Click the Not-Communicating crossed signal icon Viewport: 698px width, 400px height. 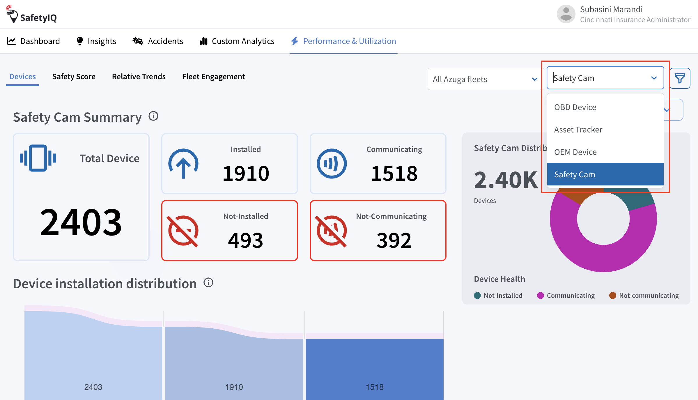[x=332, y=231]
